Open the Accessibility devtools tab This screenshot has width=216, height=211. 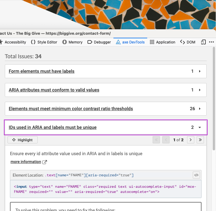tap(13, 42)
